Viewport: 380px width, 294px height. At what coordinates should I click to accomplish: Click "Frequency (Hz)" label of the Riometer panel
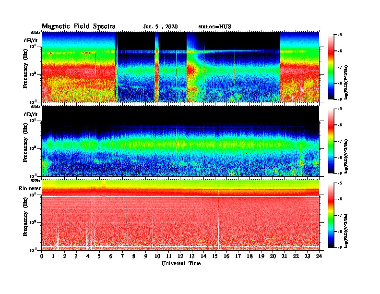(25, 217)
